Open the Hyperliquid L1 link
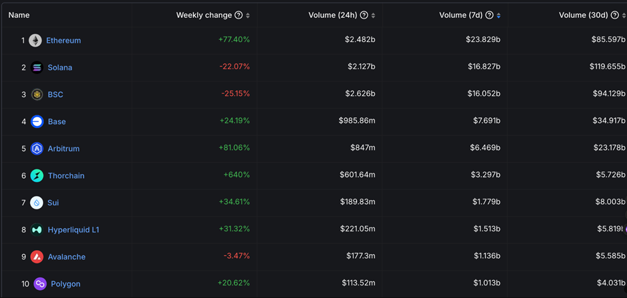 click(x=74, y=230)
